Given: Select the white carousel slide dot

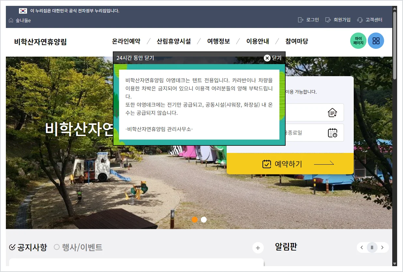Looking at the screenshot, I should pos(204,220).
